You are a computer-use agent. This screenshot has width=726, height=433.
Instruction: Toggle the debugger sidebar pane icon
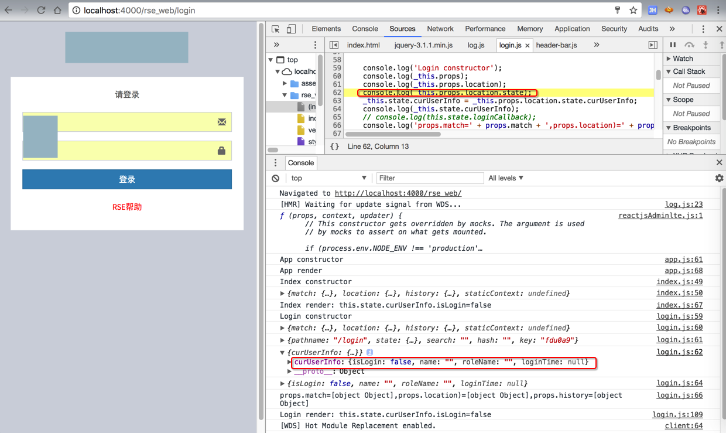[653, 45]
